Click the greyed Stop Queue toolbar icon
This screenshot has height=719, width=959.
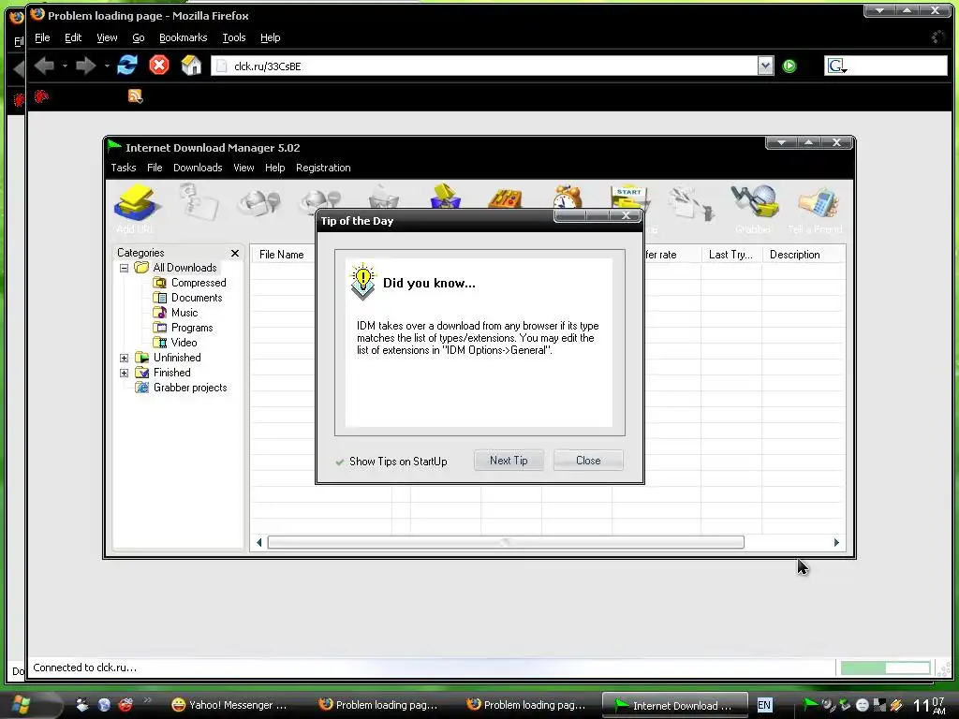(x=690, y=204)
